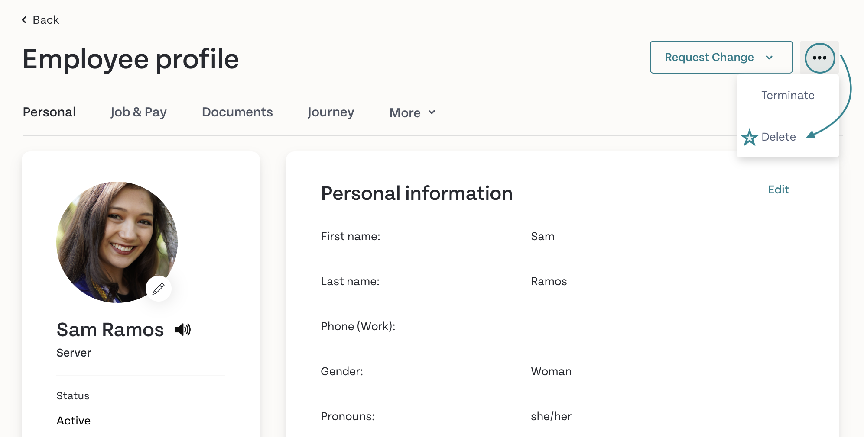864x437 pixels.
Task: Click the star icon beside Delete
Action: click(749, 137)
